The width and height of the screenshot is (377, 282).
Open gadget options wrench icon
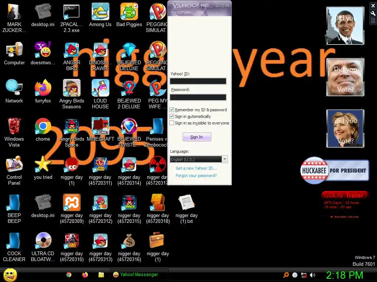coord(373,14)
